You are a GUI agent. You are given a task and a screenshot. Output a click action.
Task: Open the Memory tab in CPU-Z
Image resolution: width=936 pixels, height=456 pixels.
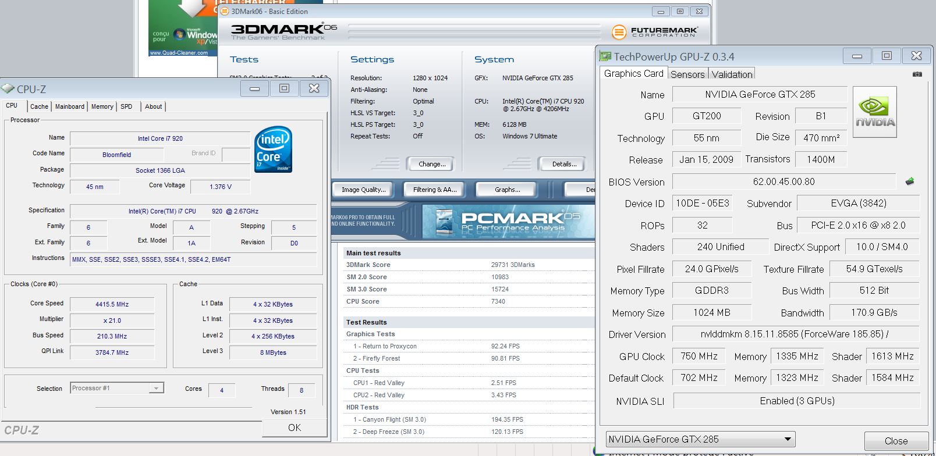[x=102, y=106]
